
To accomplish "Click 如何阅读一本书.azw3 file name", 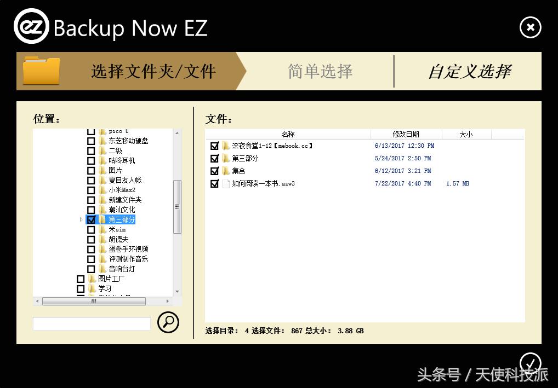I will pyautogui.click(x=263, y=184).
